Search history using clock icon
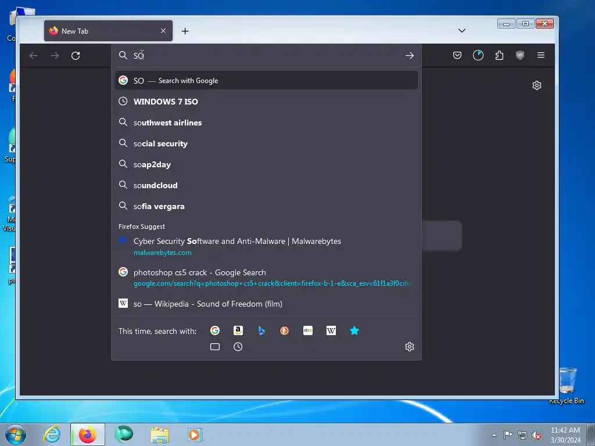This screenshot has height=446, width=595. [238, 347]
